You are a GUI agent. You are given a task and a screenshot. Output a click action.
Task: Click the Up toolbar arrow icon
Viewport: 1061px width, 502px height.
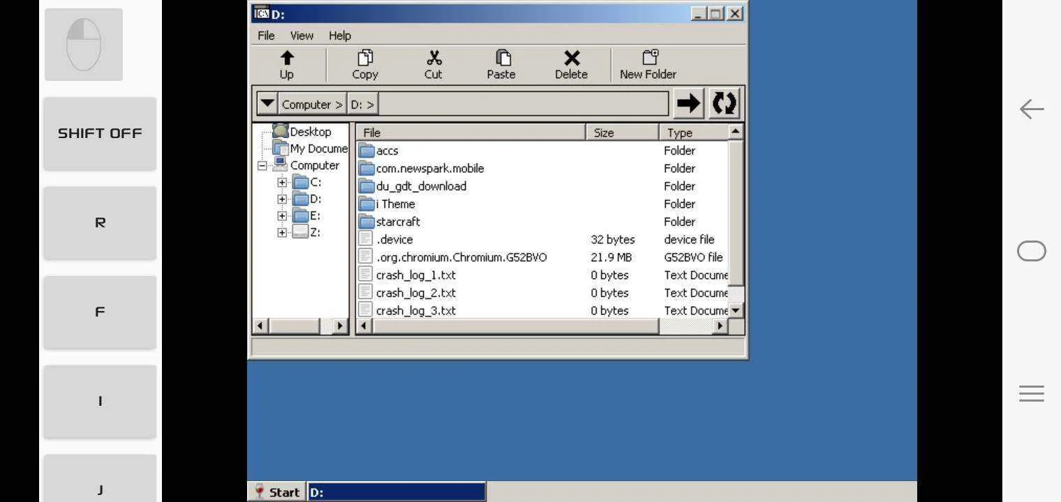click(x=287, y=58)
